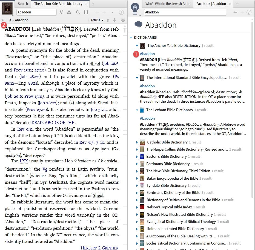Screen dimensions: 255x250
Task: Add a new tab in the right panel
Action: [x=237, y=4]
